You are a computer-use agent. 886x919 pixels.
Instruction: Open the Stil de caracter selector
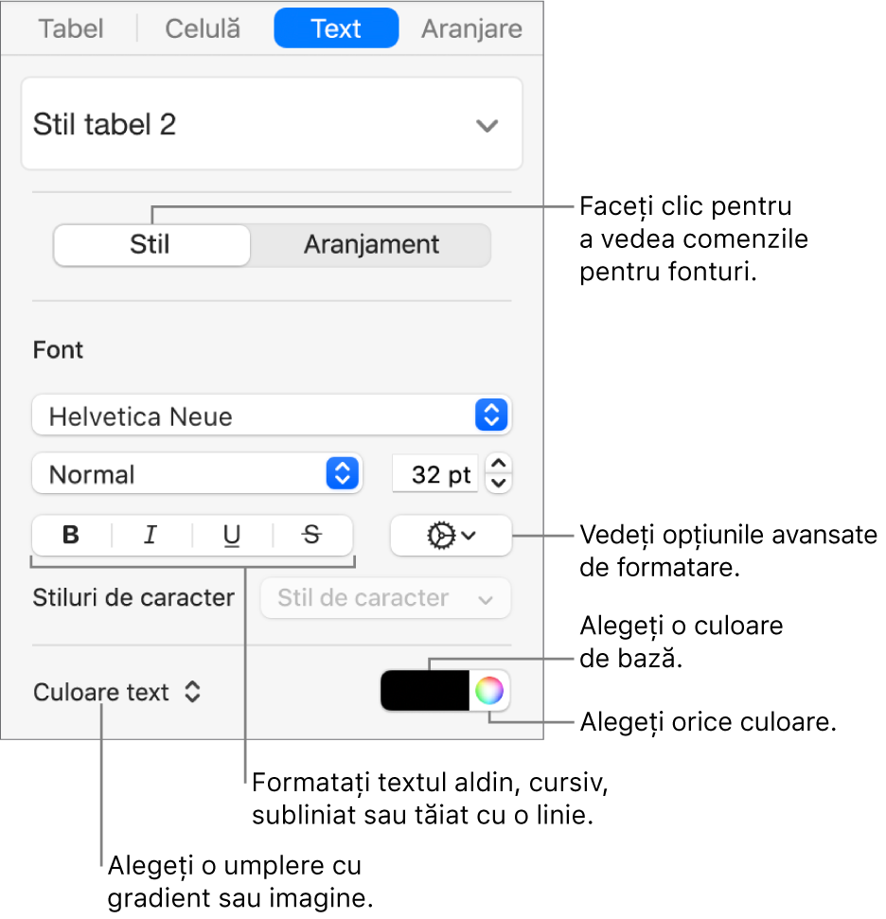pos(384,597)
